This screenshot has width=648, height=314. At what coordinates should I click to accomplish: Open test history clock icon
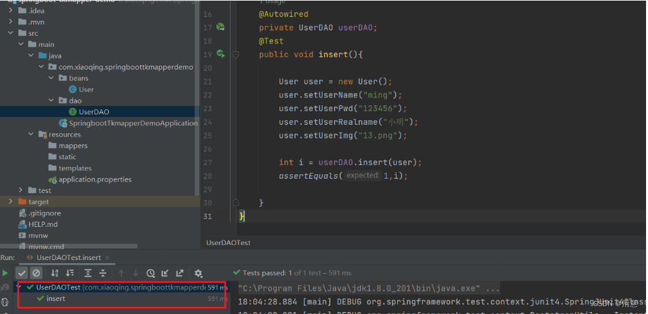point(150,273)
